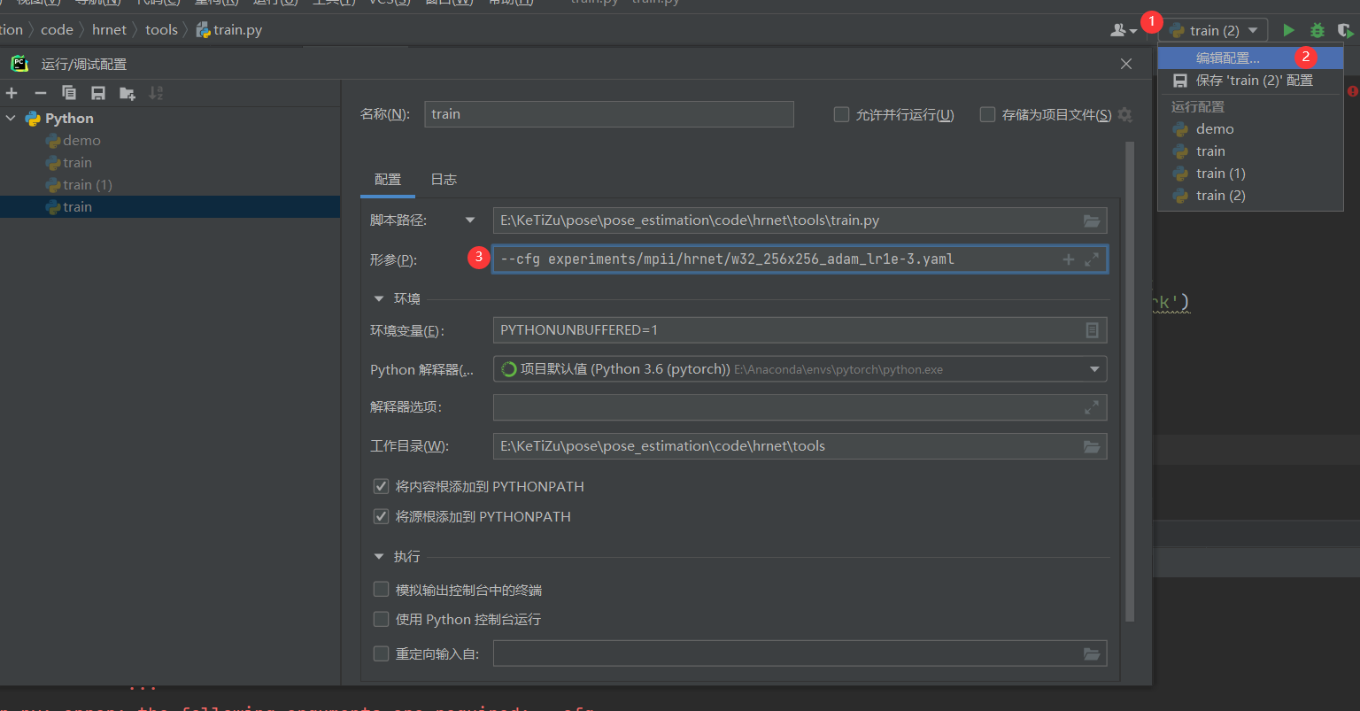Viewport: 1360px width, 711px height.
Task: Uncheck 将内容根添加到 PYTHONPATH
Action: [381, 486]
